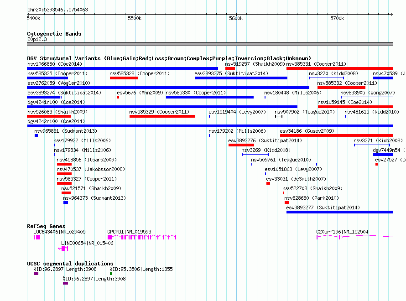Select the DGV Structural Variants track title
This screenshot has width=406, height=301.
click(169, 58)
